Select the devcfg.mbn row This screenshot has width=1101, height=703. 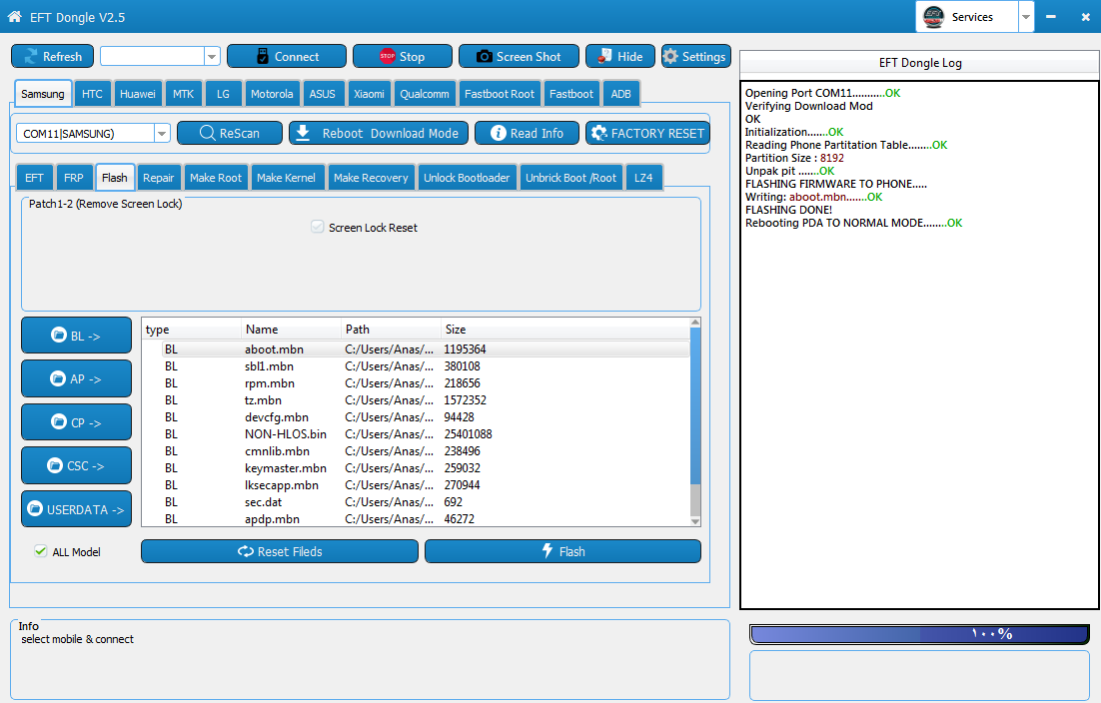point(416,417)
